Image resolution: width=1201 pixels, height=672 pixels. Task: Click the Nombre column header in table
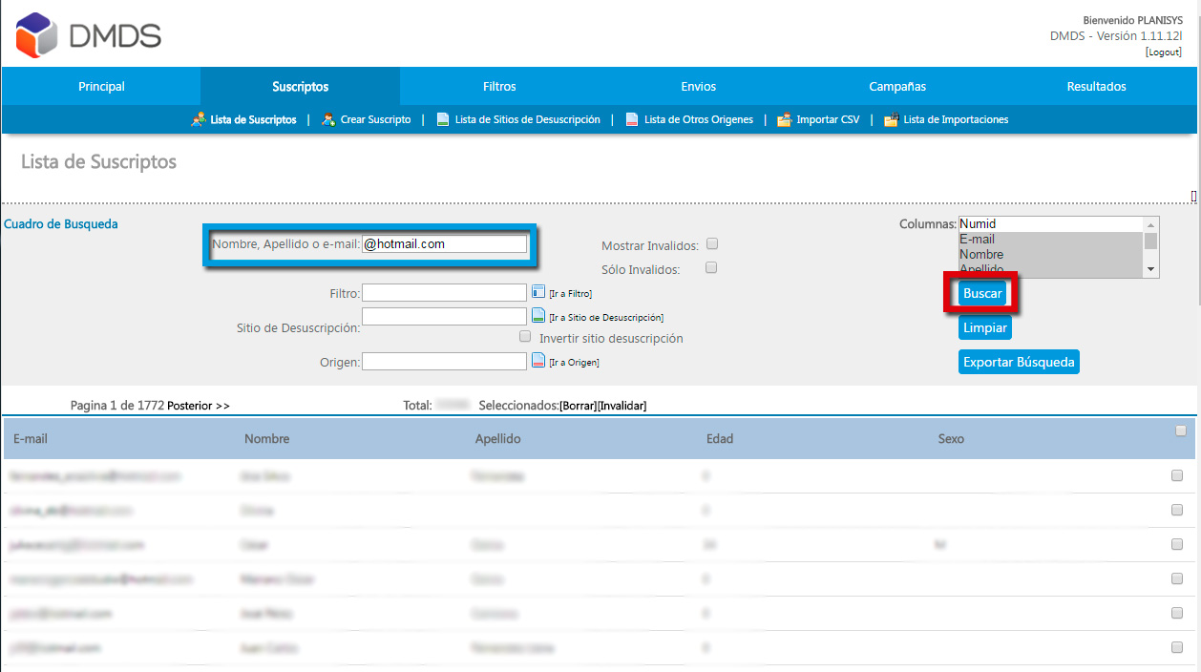click(x=267, y=439)
